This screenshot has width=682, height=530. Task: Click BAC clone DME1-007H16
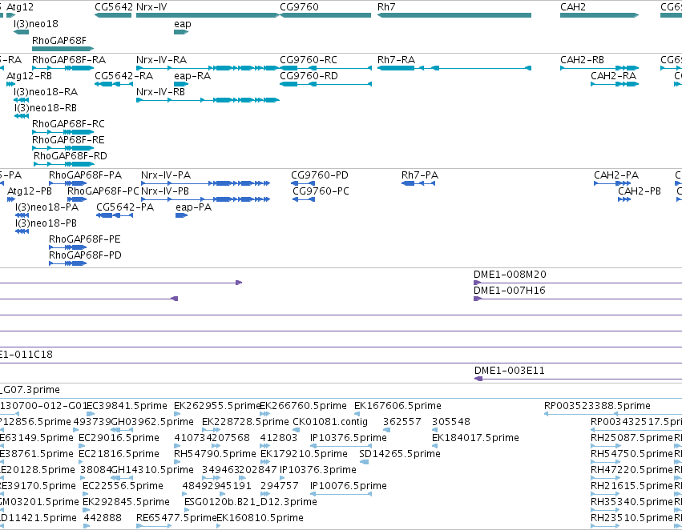tap(510, 290)
